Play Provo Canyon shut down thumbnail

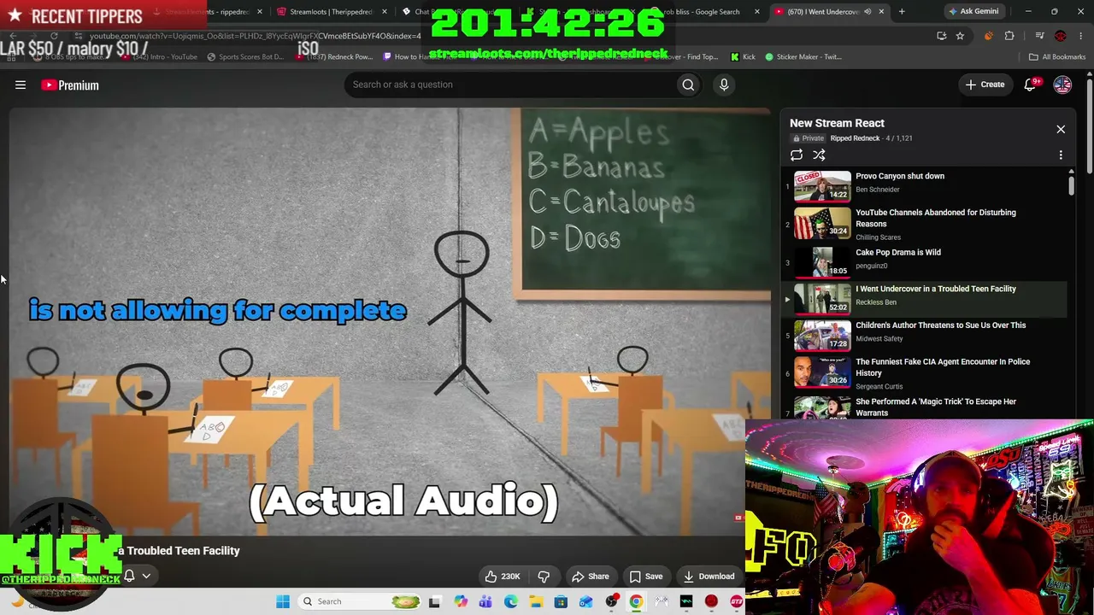822,186
